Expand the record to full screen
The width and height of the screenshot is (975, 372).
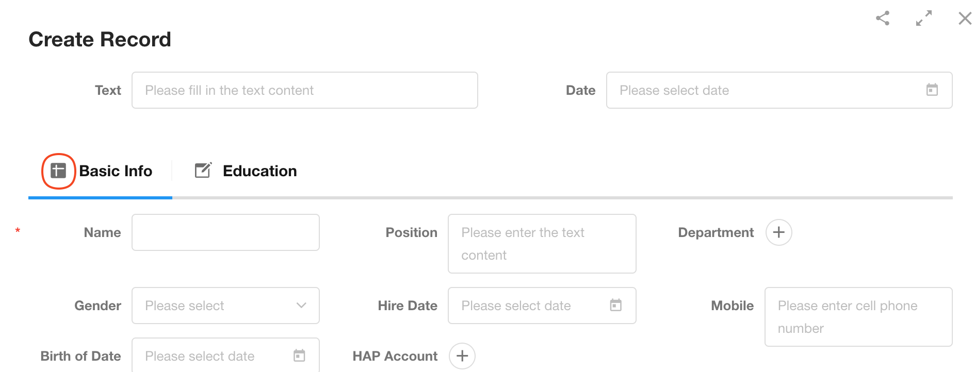click(x=923, y=19)
